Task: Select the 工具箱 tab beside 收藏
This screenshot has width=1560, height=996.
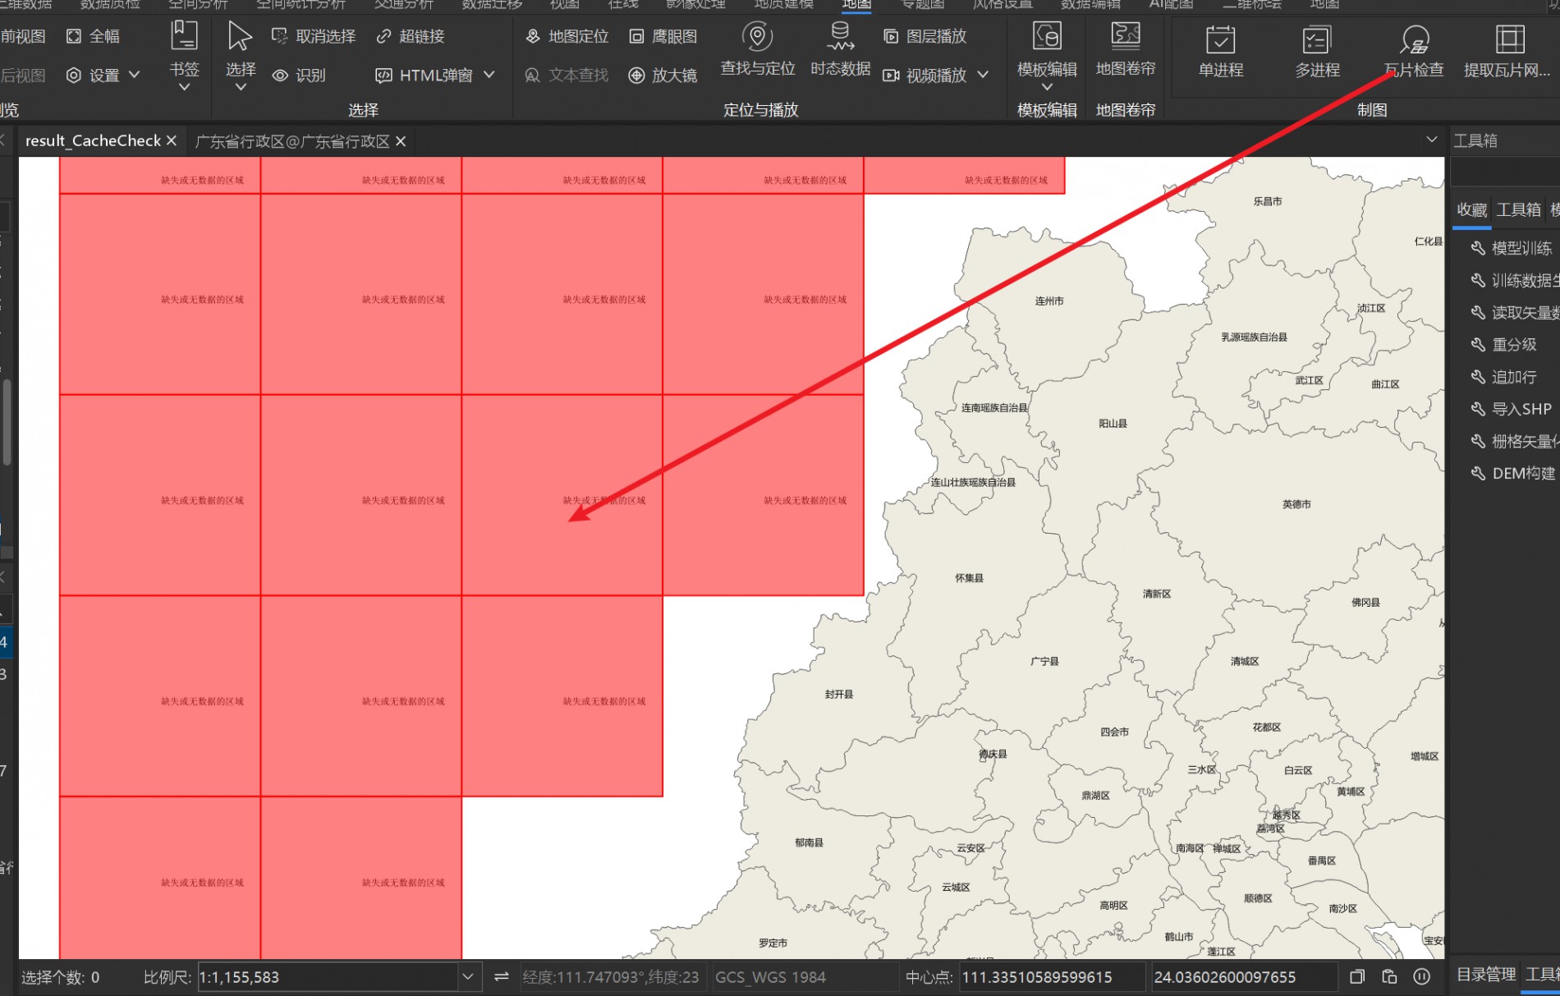Action: coord(1518,210)
